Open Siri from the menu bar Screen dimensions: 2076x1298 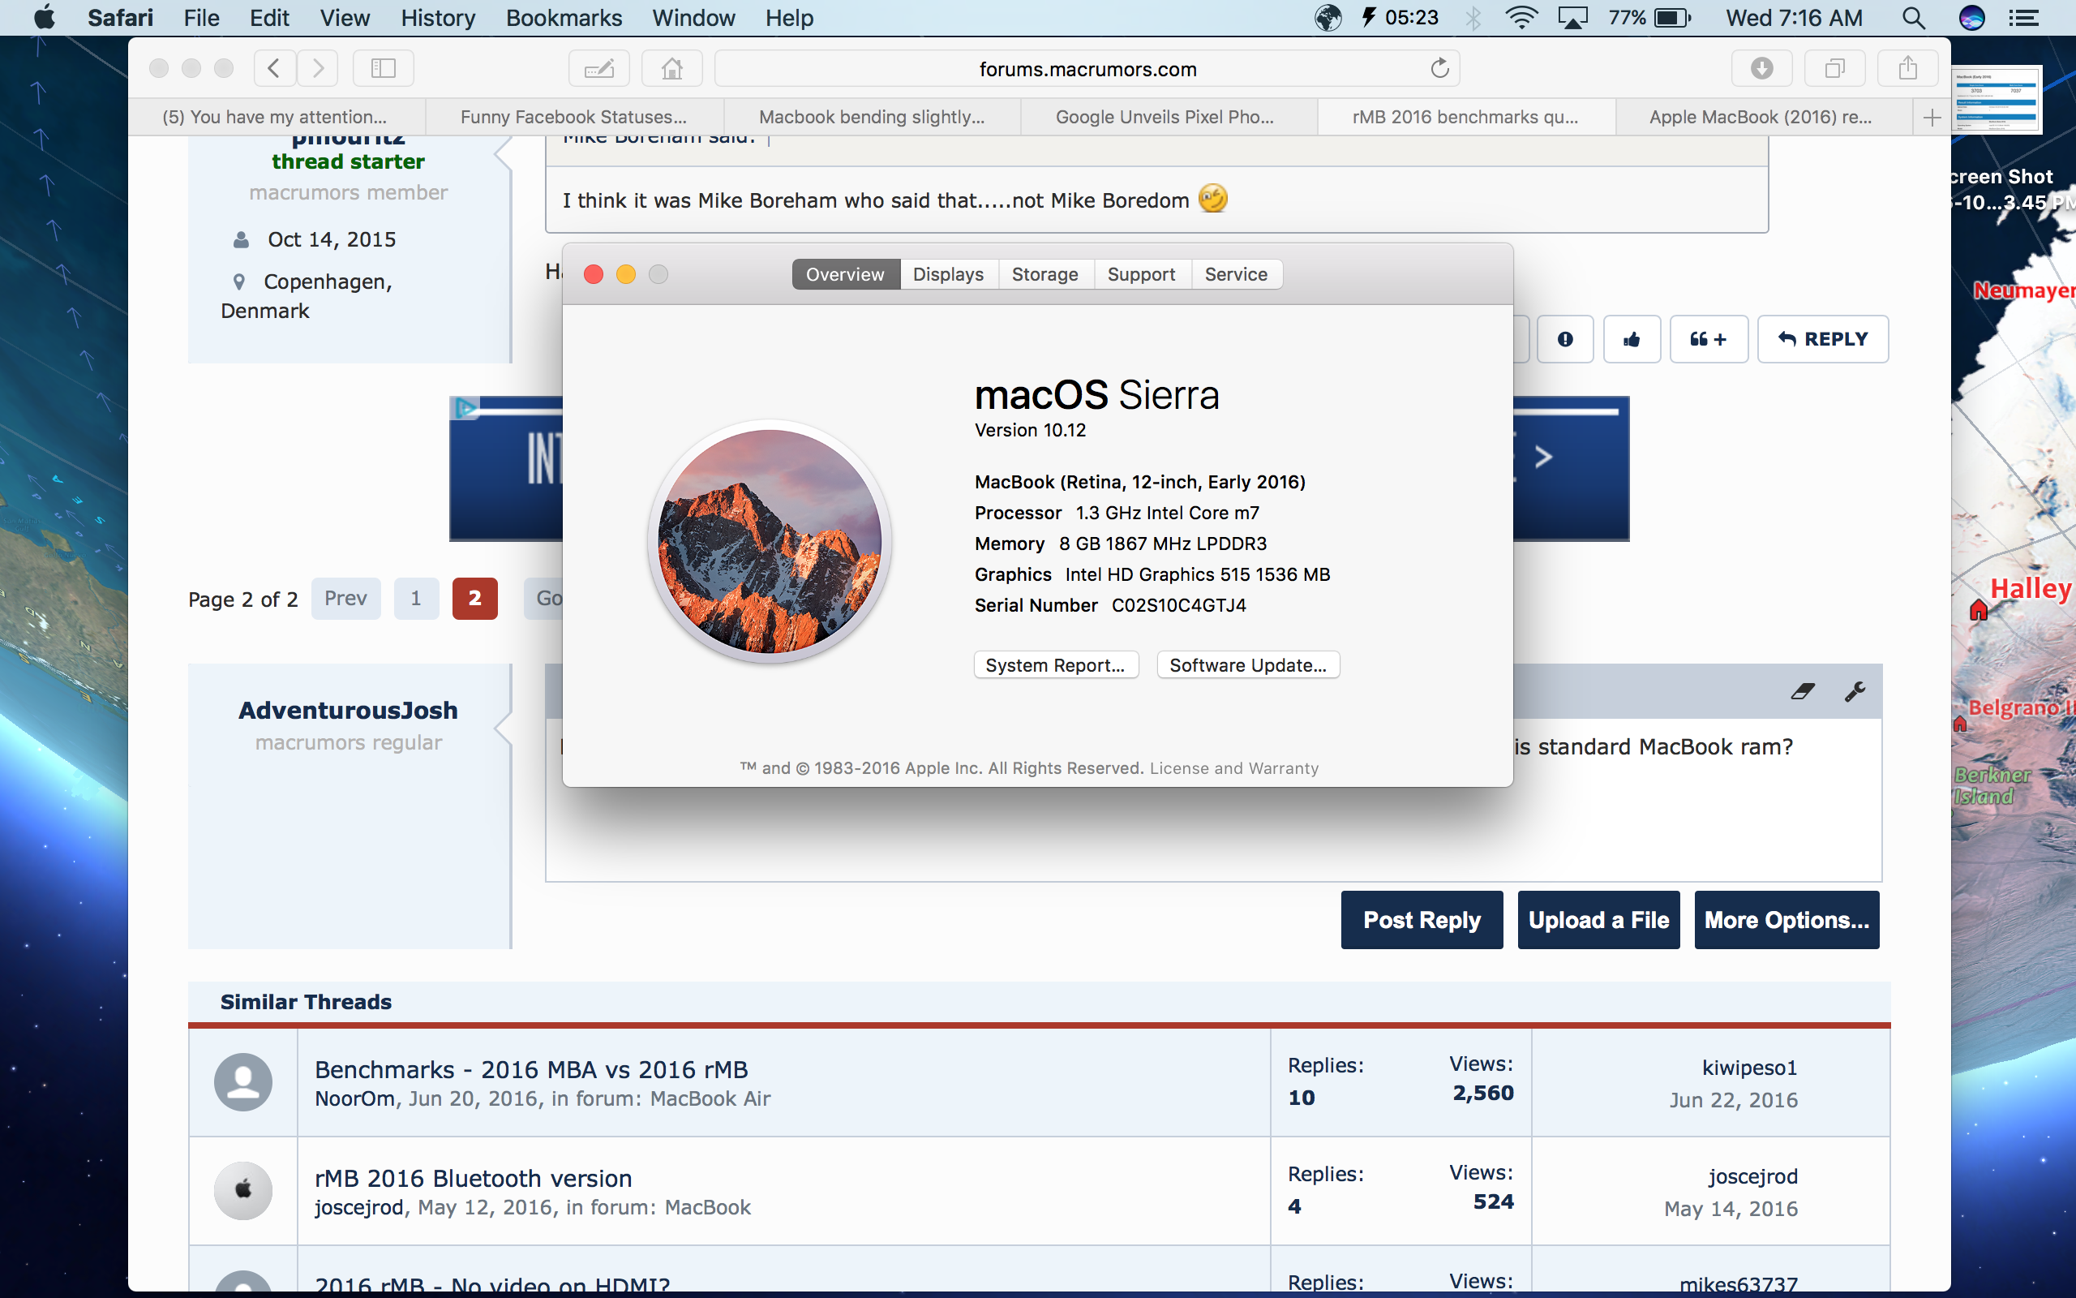[x=1971, y=18]
